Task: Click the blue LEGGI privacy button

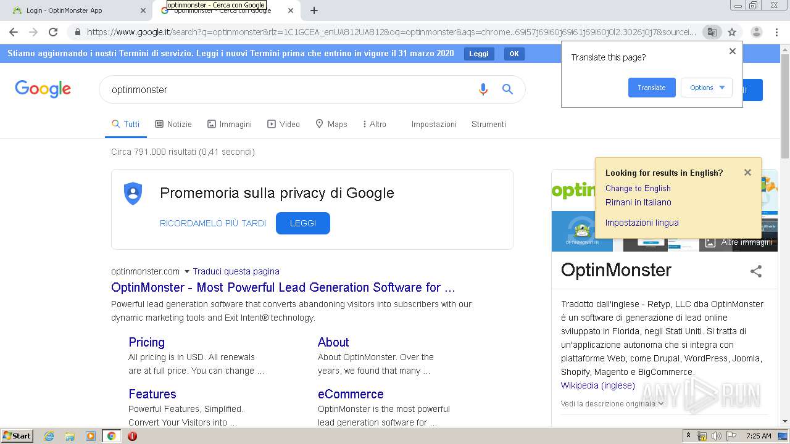Action: (x=303, y=223)
